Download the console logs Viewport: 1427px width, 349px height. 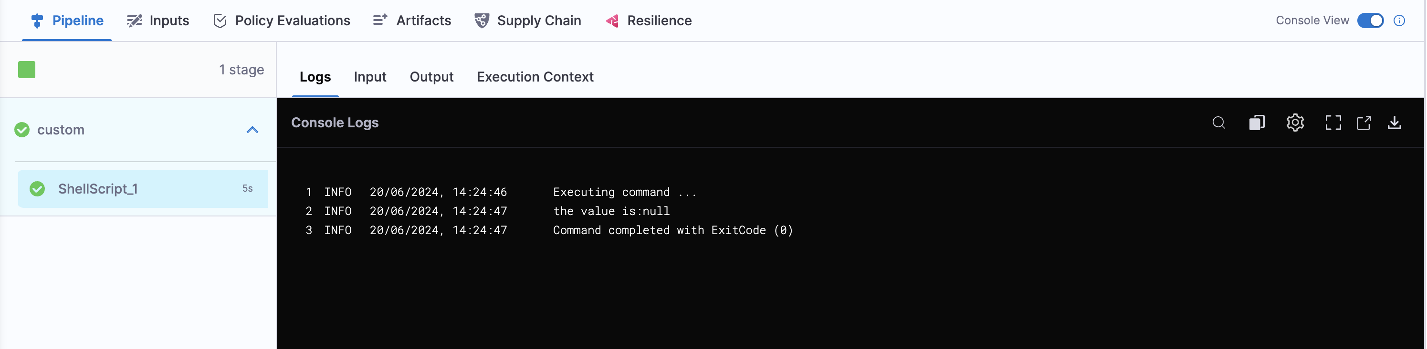[1394, 123]
